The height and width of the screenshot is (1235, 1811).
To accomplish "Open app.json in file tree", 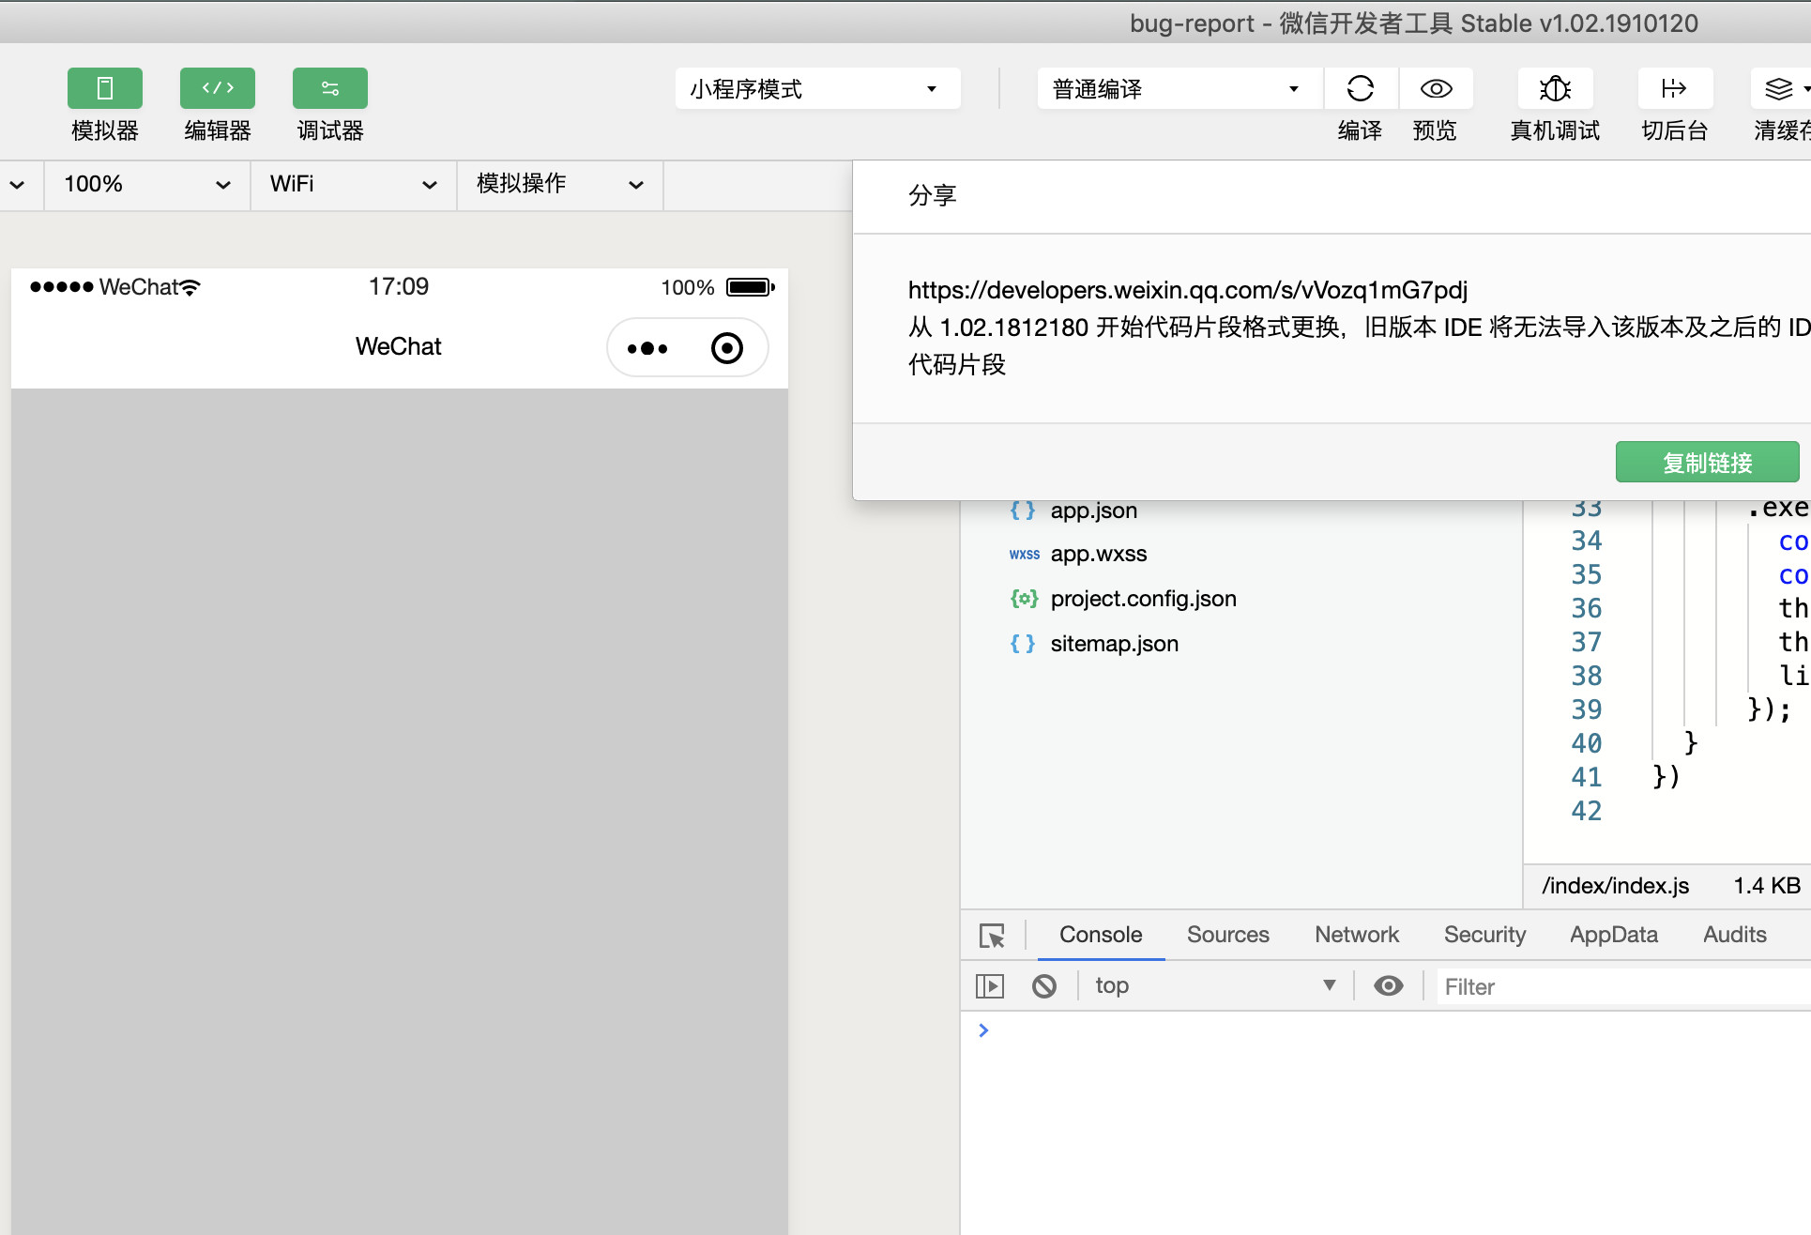I will pos(1093,511).
